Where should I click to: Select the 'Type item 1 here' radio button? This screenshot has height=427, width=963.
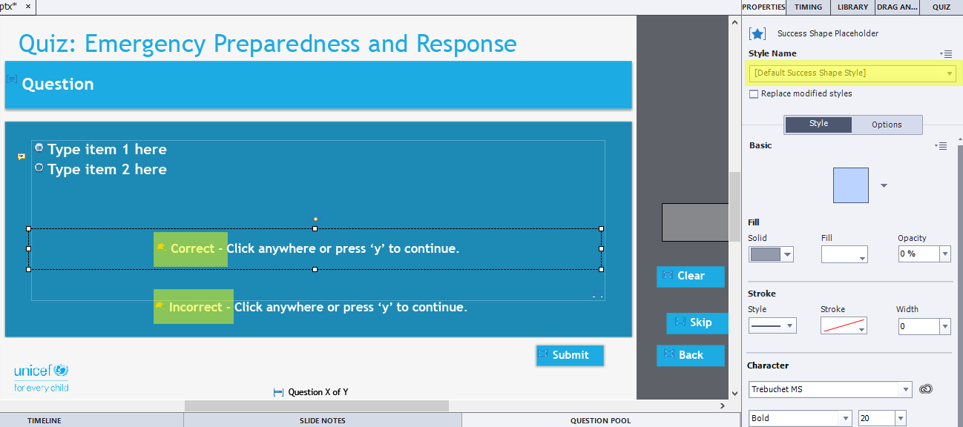pyautogui.click(x=39, y=148)
